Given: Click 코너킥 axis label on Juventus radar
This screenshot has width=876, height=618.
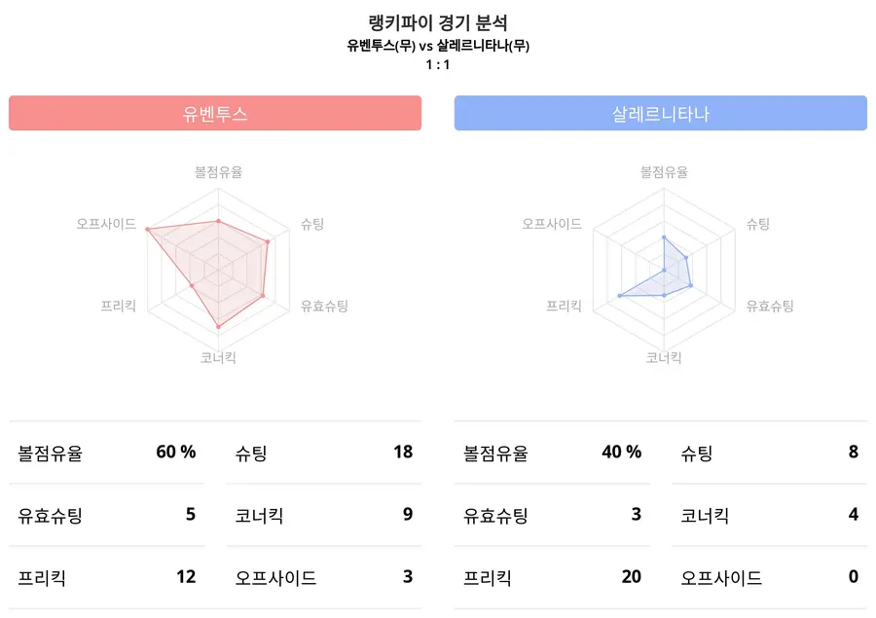Looking at the screenshot, I should coord(218,357).
